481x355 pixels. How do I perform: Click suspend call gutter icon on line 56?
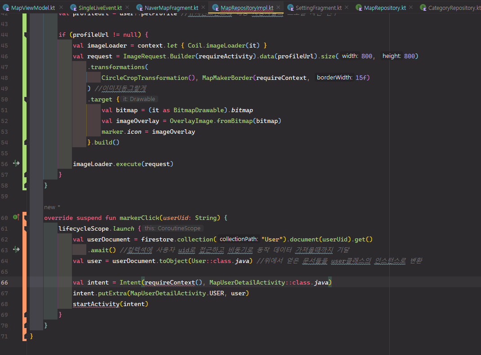(x=16, y=163)
